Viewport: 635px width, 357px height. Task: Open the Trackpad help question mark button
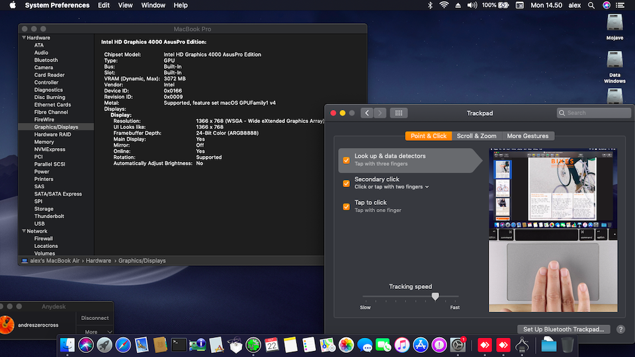pyautogui.click(x=620, y=329)
